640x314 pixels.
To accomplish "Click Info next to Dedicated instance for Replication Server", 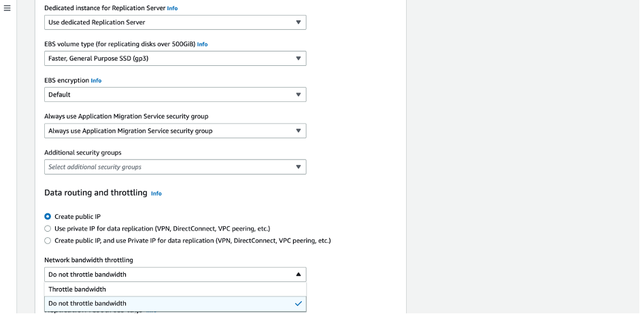I will 173,8.
